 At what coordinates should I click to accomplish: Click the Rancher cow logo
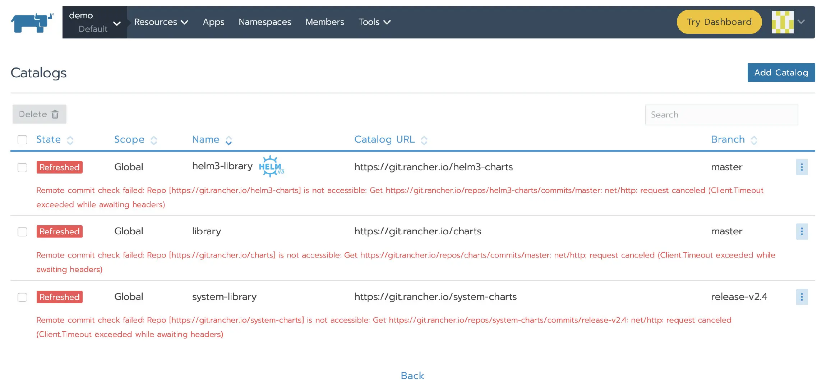(32, 22)
